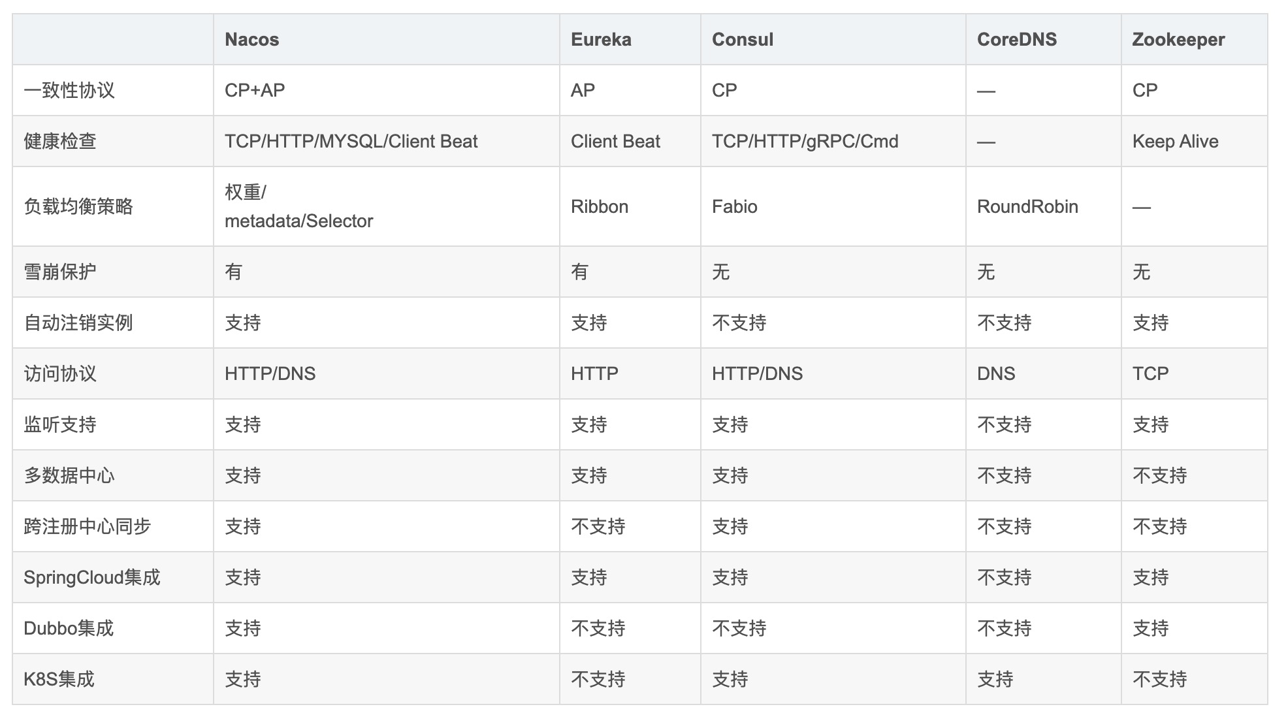
Task: Click TCP/HTTP/MYSQL/Client Beat cell
Action: [x=351, y=142]
